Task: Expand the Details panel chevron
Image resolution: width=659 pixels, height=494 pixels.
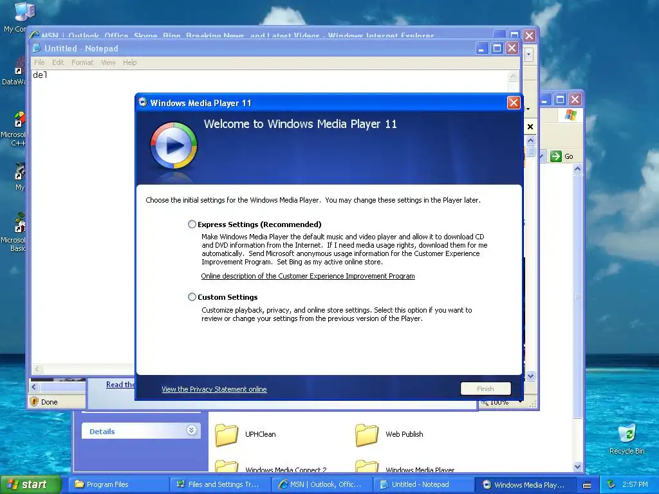Action: pyautogui.click(x=191, y=430)
